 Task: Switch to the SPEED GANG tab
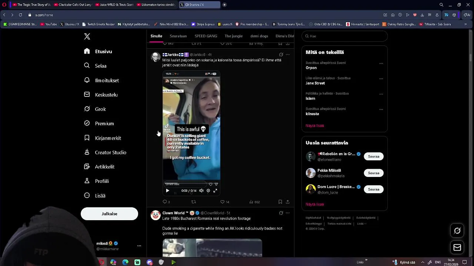pyautogui.click(x=206, y=36)
